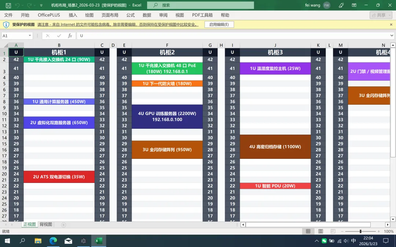Click 1U 千兆接入交换机 24 口 (90W) cell

pos(59,60)
